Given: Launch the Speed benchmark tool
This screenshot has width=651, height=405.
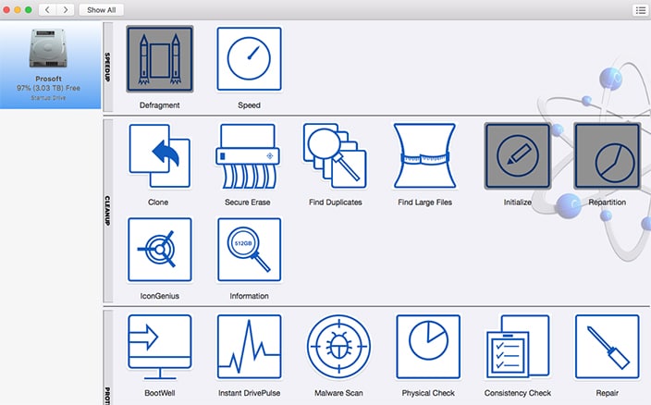Looking at the screenshot, I should tap(249, 59).
